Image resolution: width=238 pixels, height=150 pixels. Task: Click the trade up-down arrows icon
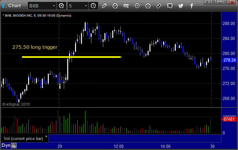pos(159,6)
